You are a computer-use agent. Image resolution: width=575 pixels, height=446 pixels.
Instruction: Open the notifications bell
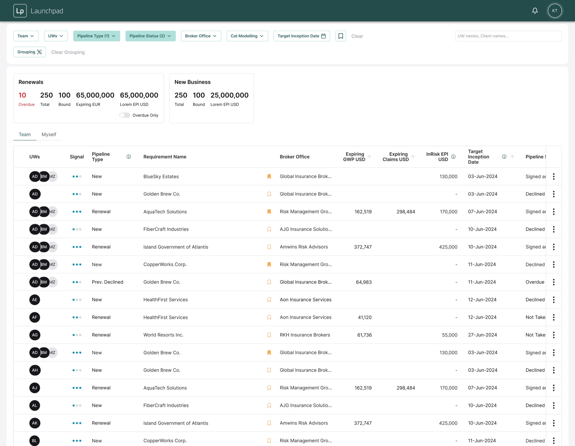pos(535,11)
